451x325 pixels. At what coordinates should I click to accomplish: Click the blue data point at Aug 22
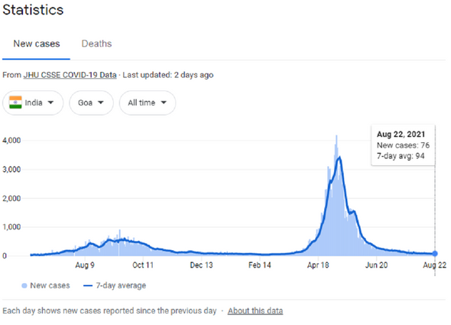click(435, 254)
